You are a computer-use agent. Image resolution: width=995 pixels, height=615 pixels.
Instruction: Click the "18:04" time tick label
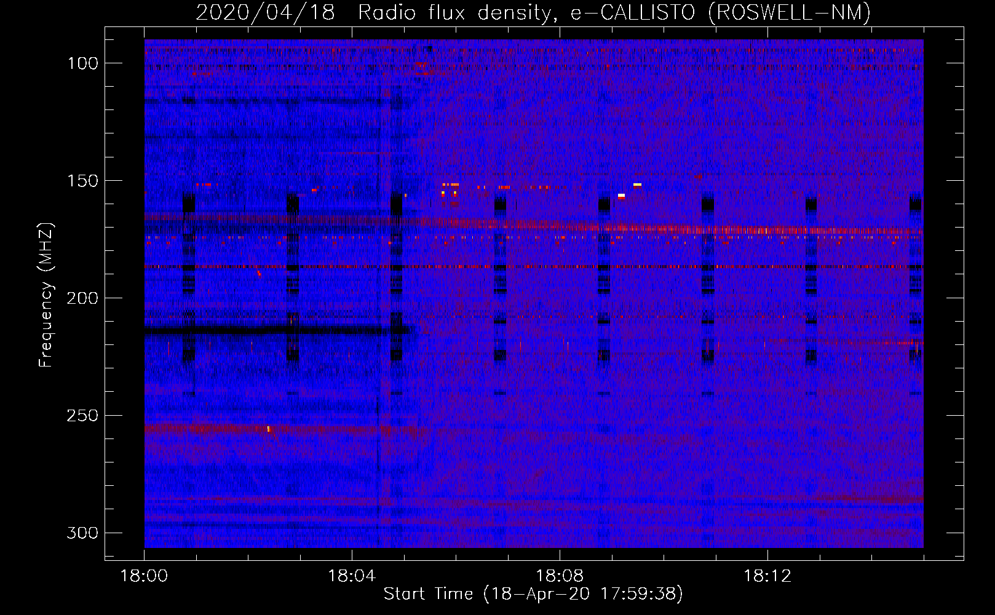352,576
